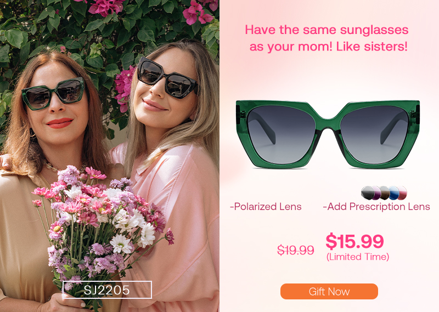Image resolution: width=439 pixels, height=312 pixels.
Task: Click the 'as your mom! Like sisters!' tagline
Action: click(328, 47)
